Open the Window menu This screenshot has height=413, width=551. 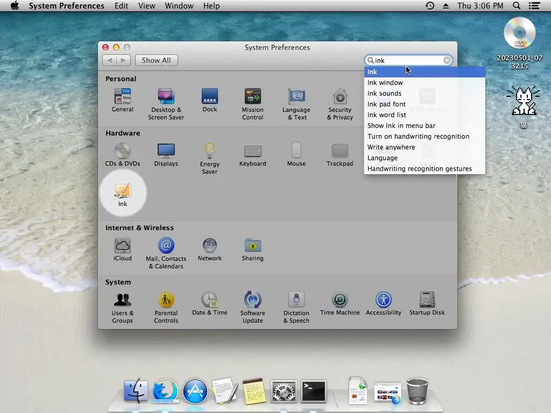(179, 5)
